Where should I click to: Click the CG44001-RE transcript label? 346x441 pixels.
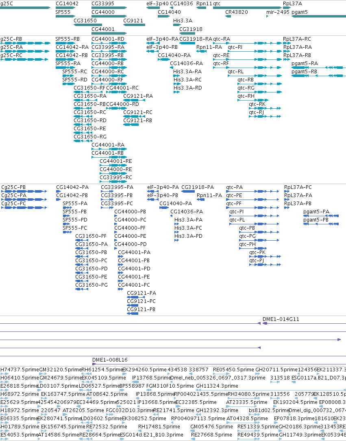116,161
